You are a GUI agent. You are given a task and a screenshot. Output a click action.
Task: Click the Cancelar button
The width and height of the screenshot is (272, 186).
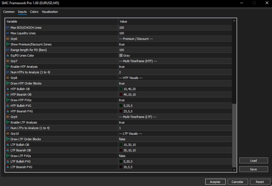pos(238,182)
